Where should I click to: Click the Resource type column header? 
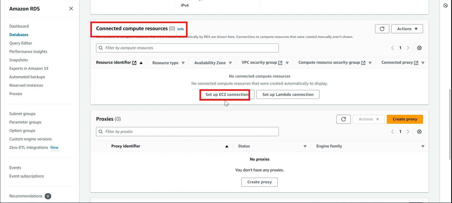[165, 63]
